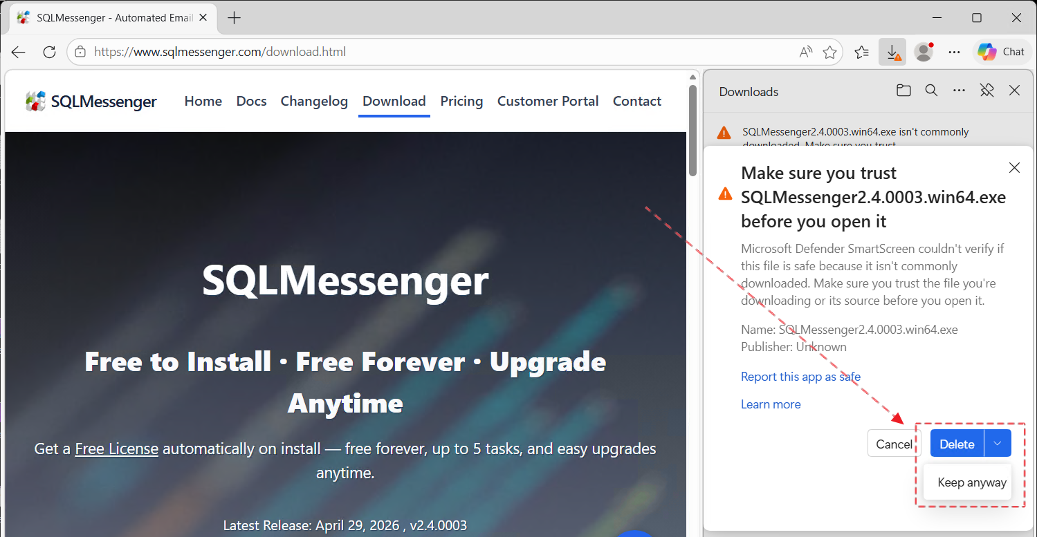
Task: Open the Learn more link
Action: (771, 404)
